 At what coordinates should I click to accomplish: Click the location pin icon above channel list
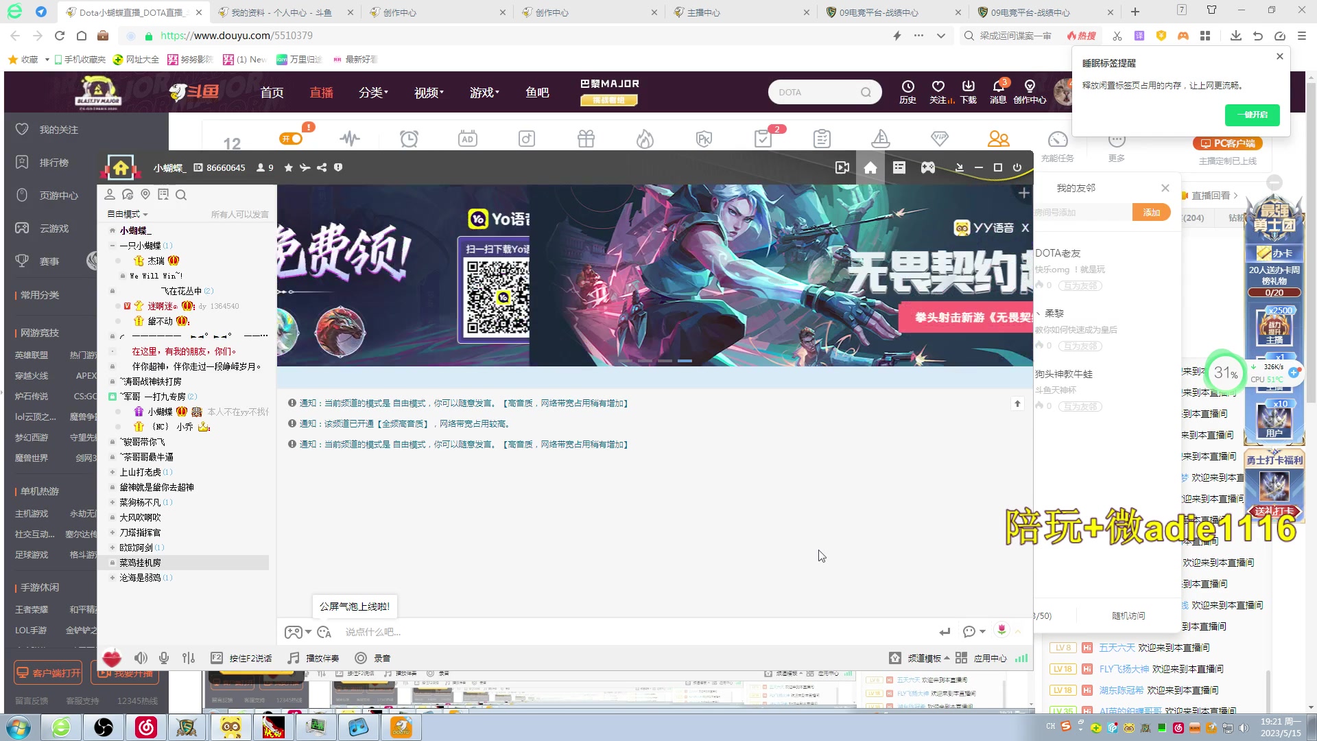tap(145, 195)
